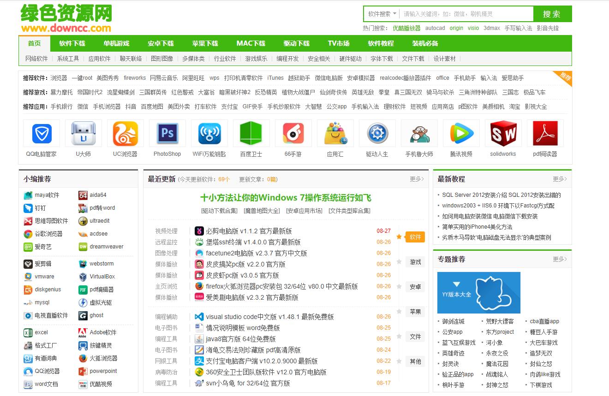The width and height of the screenshot is (609, 396).
Task: Click the WiFi万能钥匙 icon
Action: point(209,134)
